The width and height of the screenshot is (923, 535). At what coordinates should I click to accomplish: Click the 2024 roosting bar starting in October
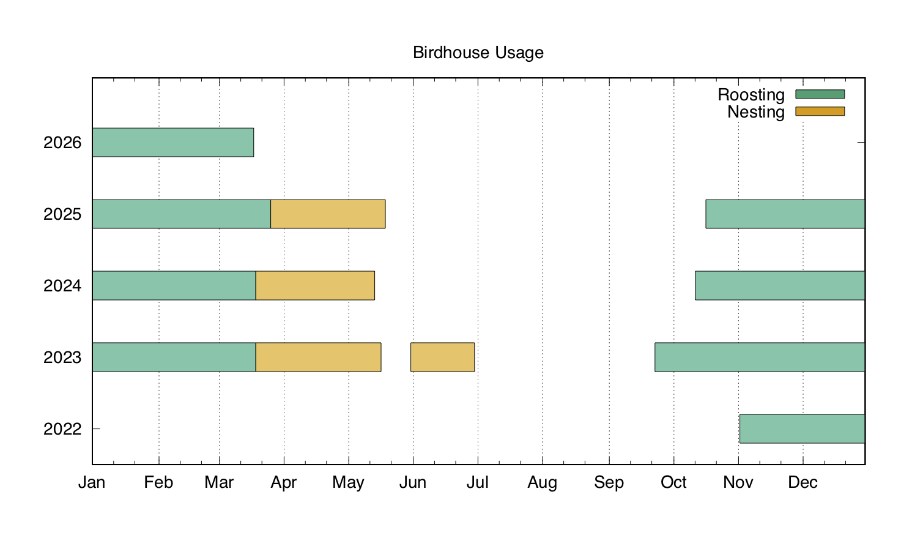(x=779, y=286)
